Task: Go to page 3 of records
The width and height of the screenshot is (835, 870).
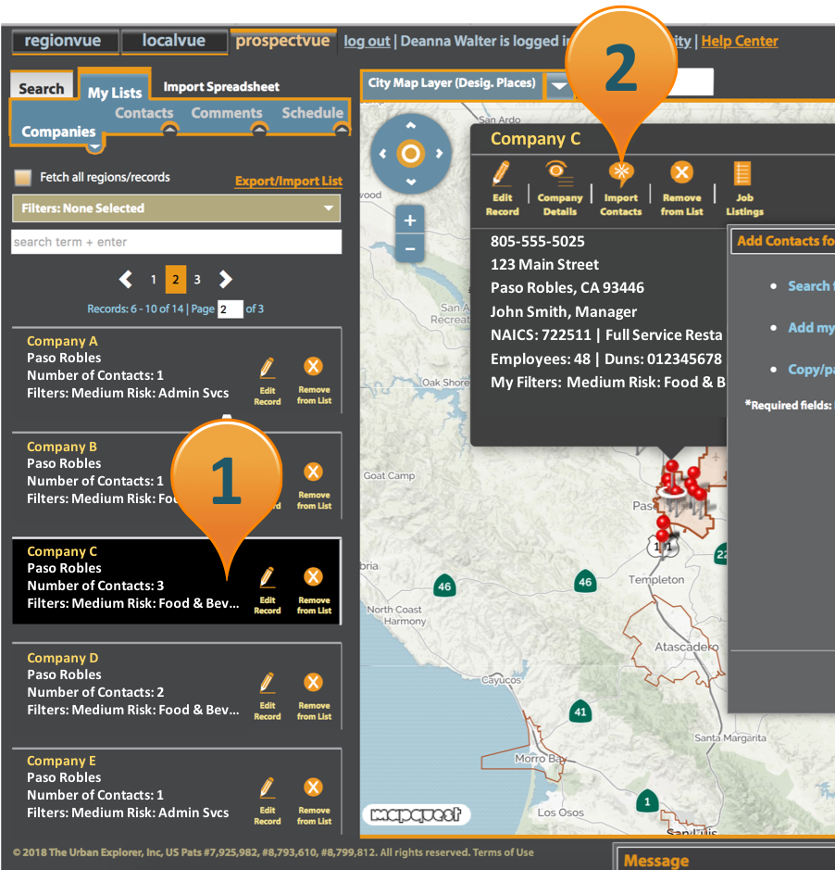Action: (197, 279)
